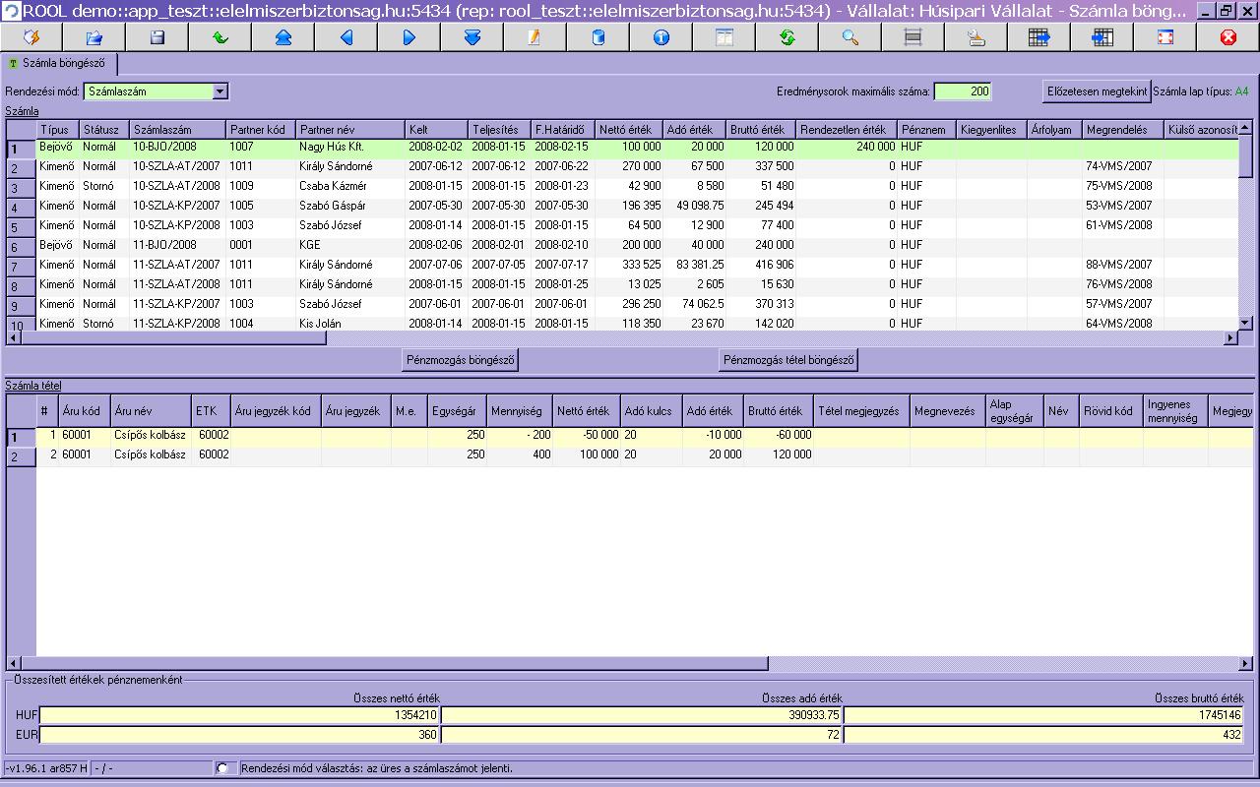Click the open folder toolbar icon
Image resolution: width=1260 pixels, height=787 pixels.
click(x=94, y=37)
